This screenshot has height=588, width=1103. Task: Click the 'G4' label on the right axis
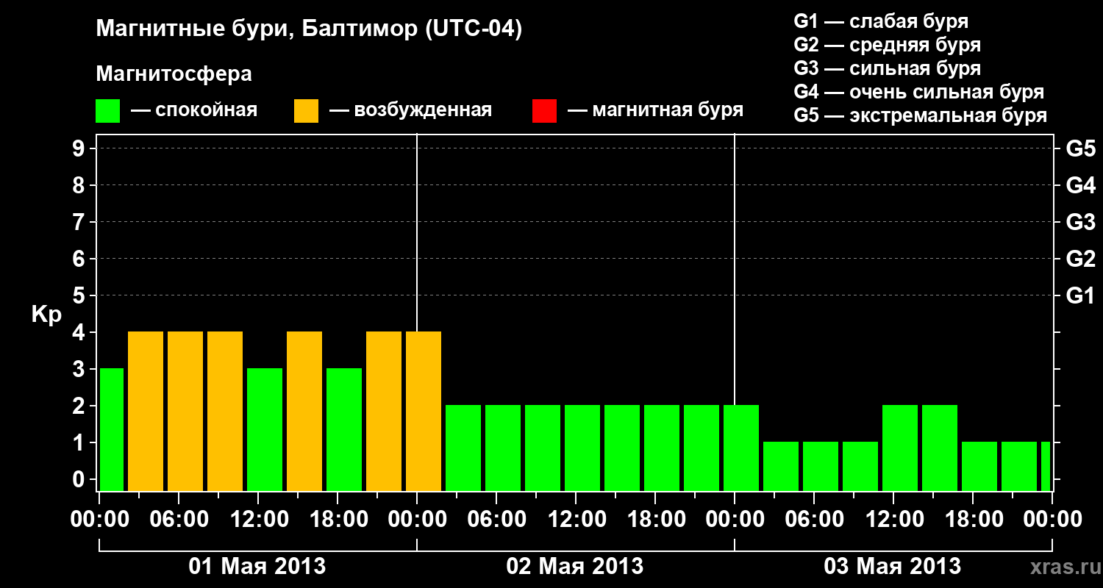point(1080,185)
